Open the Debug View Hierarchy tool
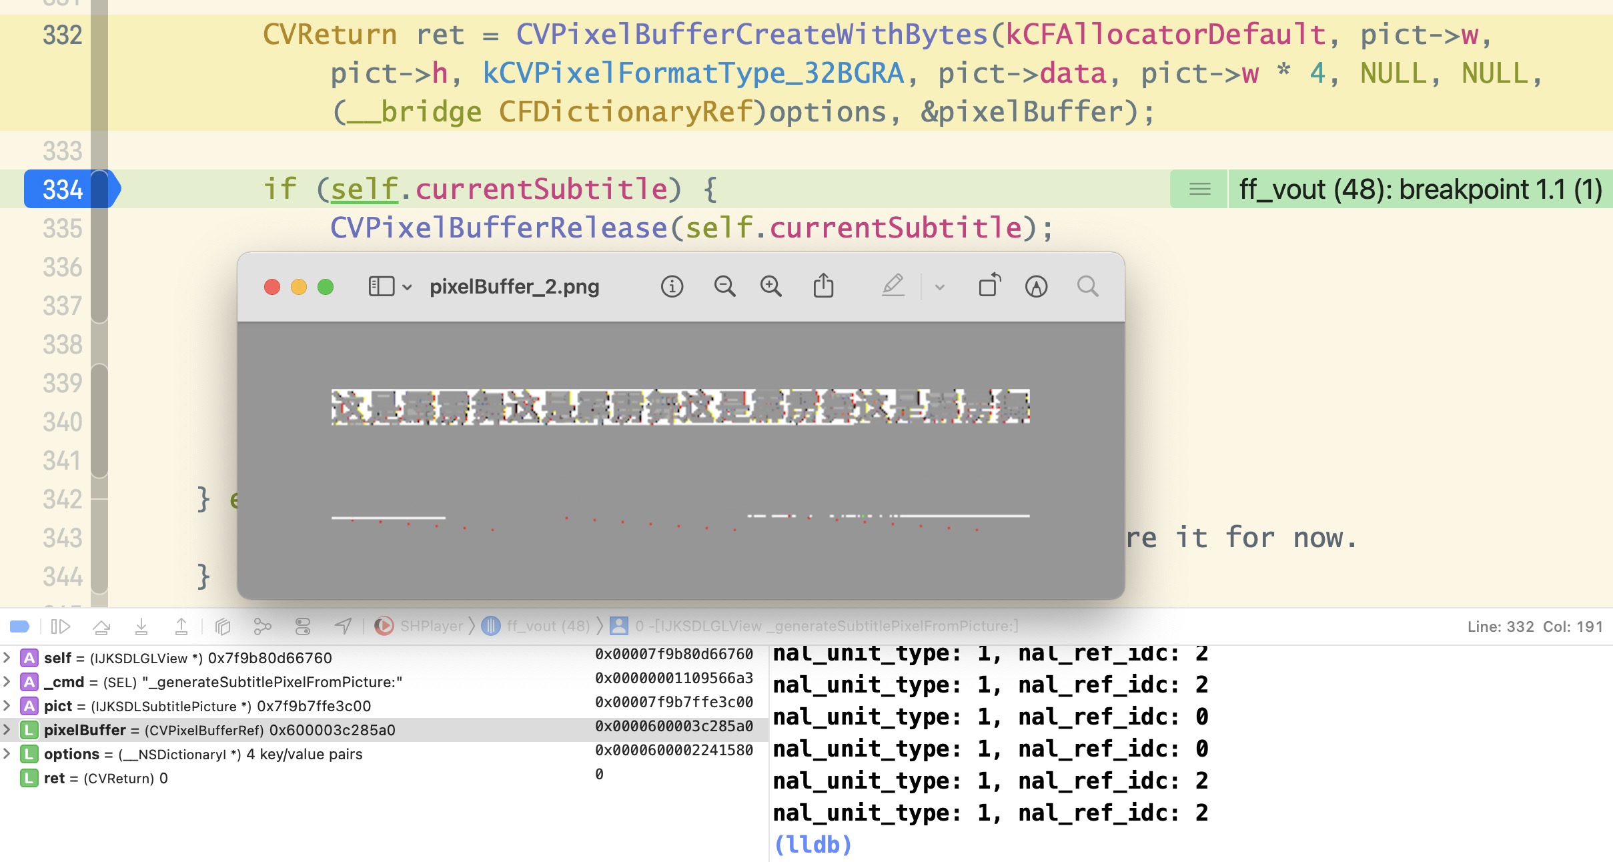 (x=222, y=626)
